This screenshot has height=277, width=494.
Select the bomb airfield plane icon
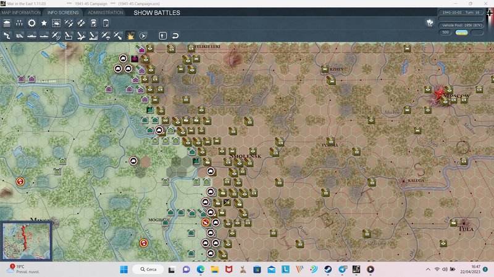[81, 36]
